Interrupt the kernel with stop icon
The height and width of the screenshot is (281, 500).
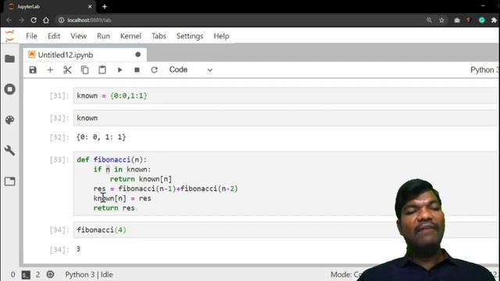pos(137,69)
